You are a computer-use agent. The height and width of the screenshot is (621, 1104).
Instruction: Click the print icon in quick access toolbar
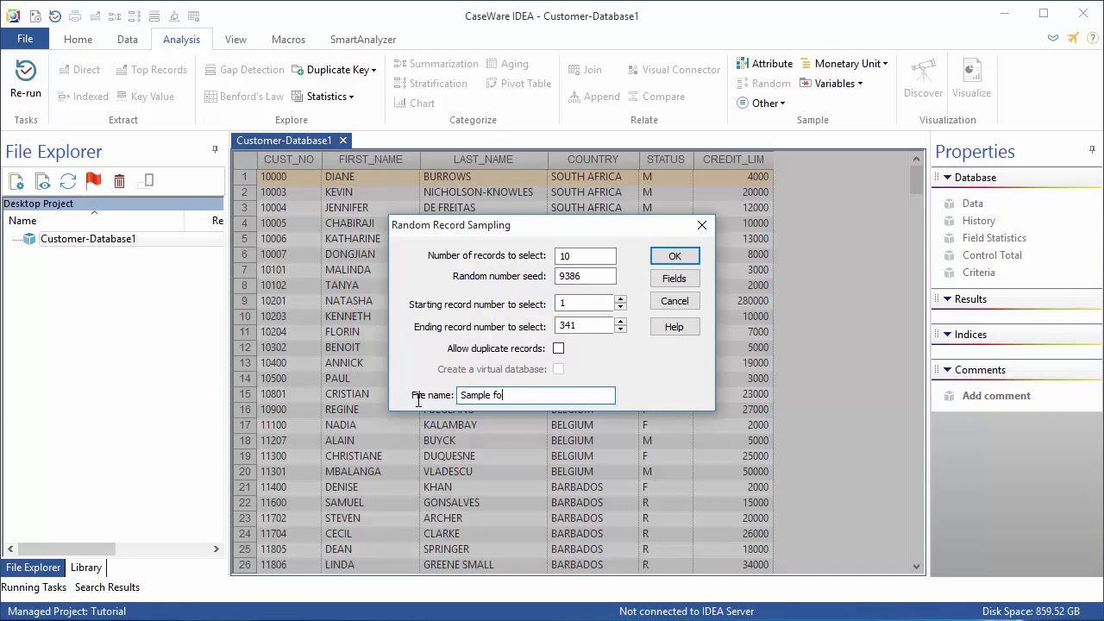[75, 16]
